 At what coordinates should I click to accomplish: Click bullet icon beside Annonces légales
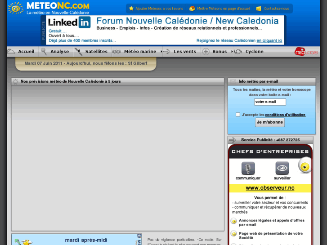click(x=233, y=221)
